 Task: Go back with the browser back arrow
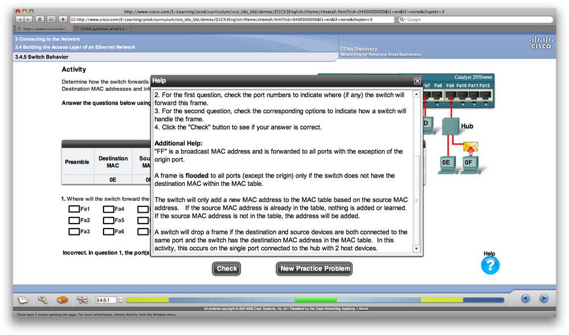tap(19, 19)
